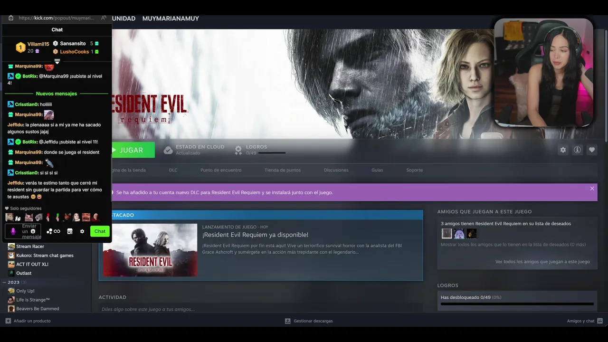Click Amigos y chat label
This screenshot has height=342, width=608.
(x=580, y=321)
